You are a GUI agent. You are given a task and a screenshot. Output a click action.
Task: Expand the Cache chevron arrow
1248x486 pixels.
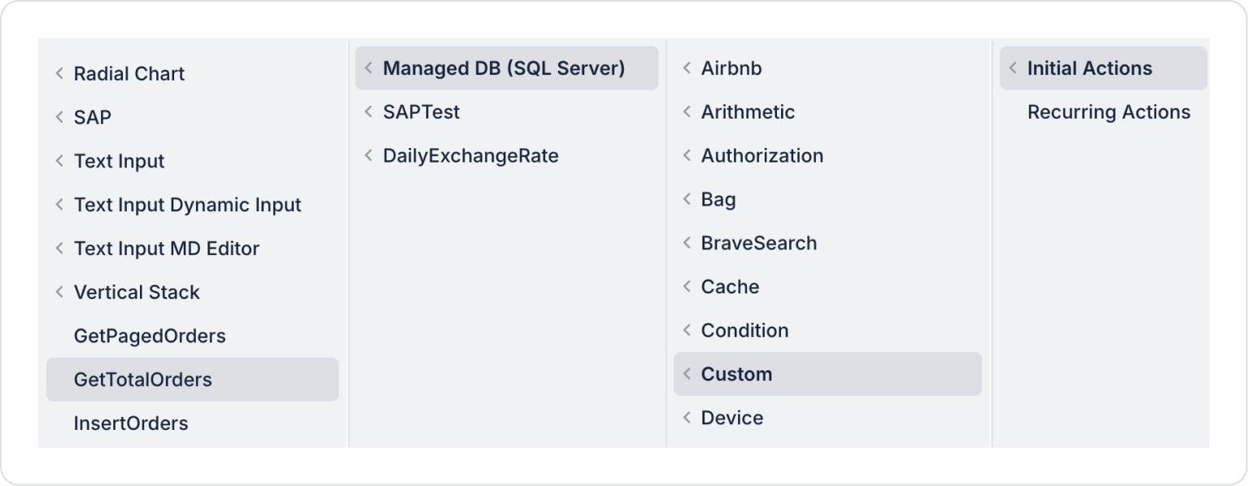tap(687, 287)
